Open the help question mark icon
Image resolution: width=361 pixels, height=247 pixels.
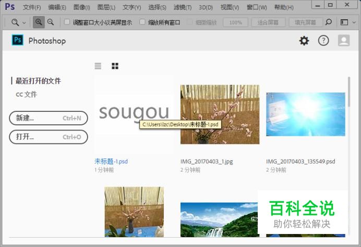[323, 41]
